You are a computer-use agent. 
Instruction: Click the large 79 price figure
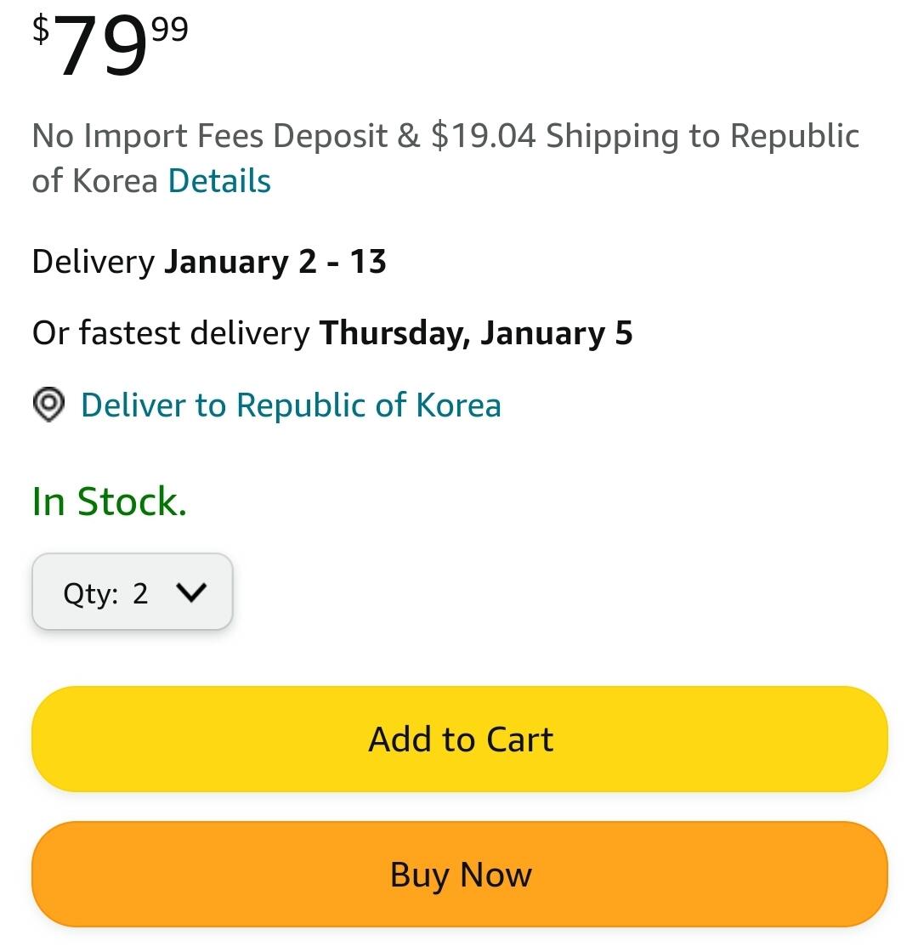[x=100, y=48]
